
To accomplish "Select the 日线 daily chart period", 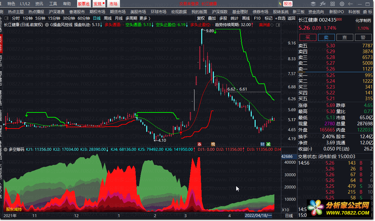I will coord(97,18).
